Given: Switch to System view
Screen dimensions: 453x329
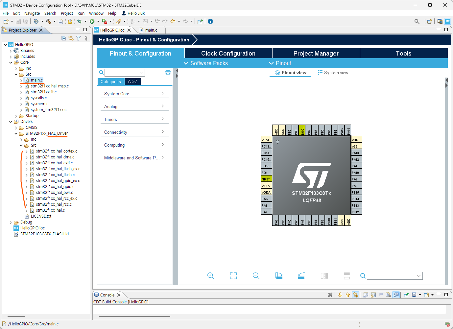Looking at the screenshot, I should (x=333, y=73).
